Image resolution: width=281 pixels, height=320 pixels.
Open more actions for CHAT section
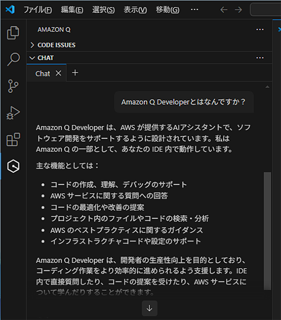pyautogui.click(x=260, y=58)
